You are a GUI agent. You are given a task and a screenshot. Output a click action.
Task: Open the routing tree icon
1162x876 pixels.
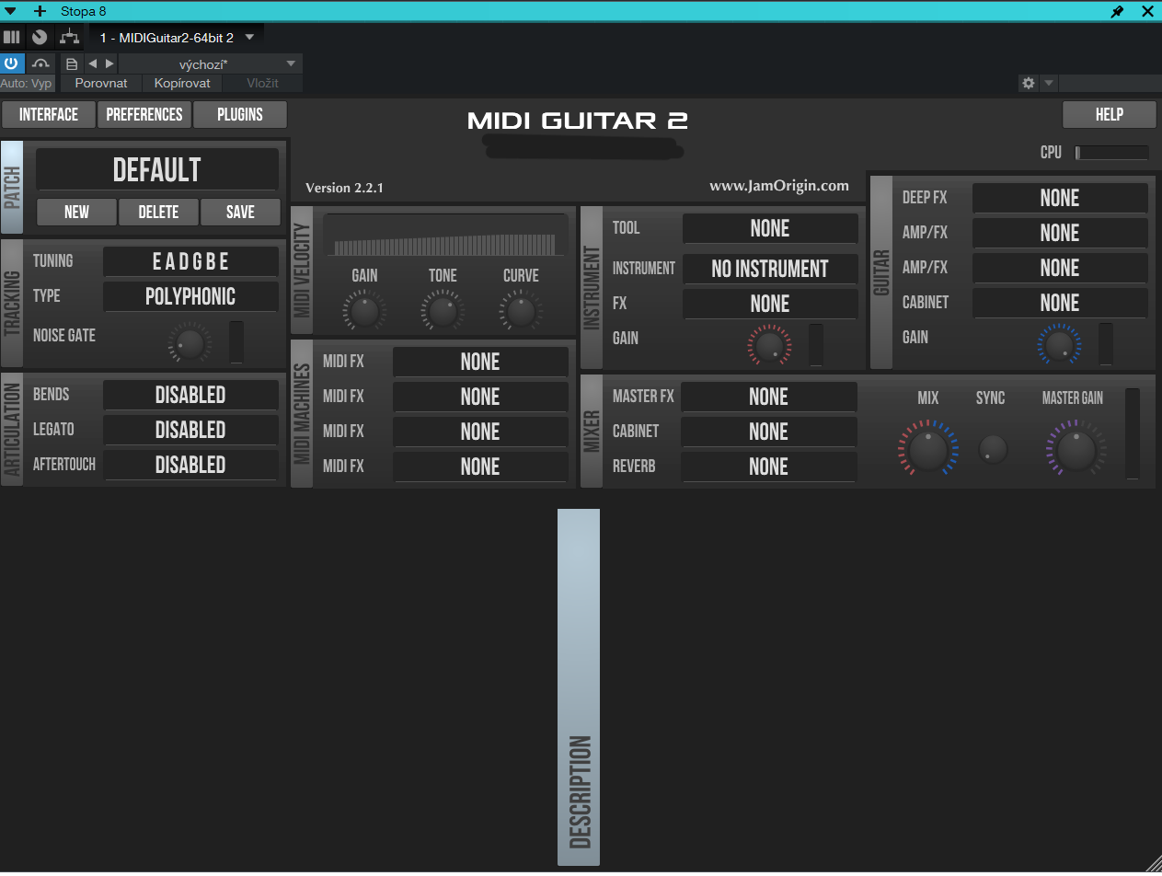click(x=69, y=37)
